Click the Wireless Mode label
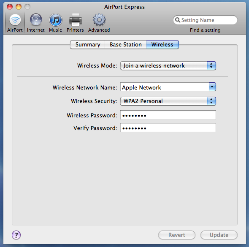 97,65
